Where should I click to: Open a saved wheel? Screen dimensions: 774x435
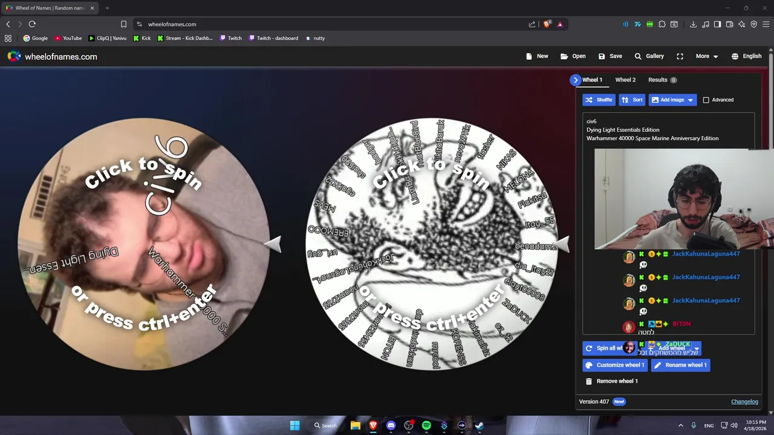tap(573, 56)
